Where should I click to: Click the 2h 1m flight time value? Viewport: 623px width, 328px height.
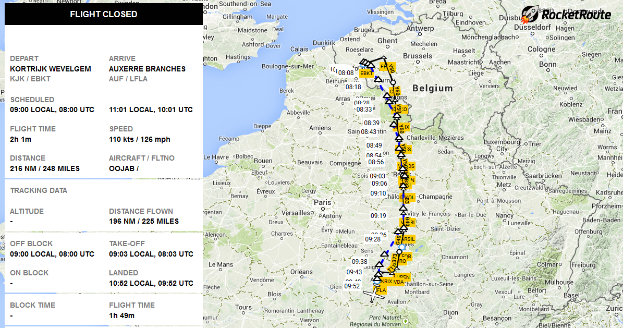21,139
